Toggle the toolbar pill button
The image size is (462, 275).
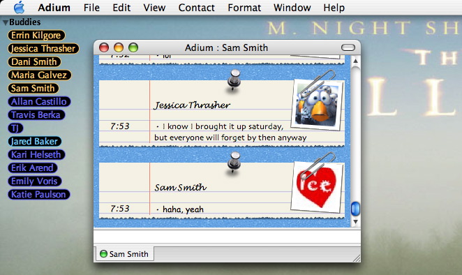[x=348, y=47]
